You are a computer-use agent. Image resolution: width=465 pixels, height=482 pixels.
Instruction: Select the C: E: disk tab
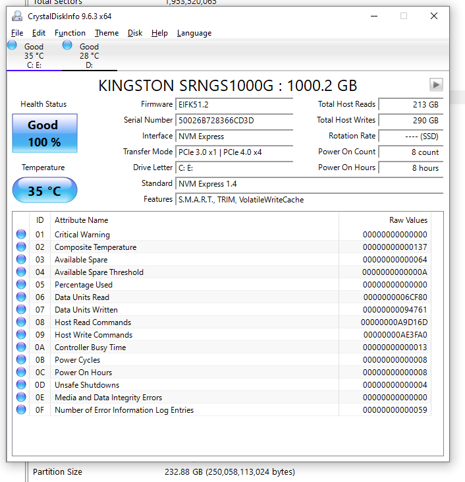coord(34,55)
